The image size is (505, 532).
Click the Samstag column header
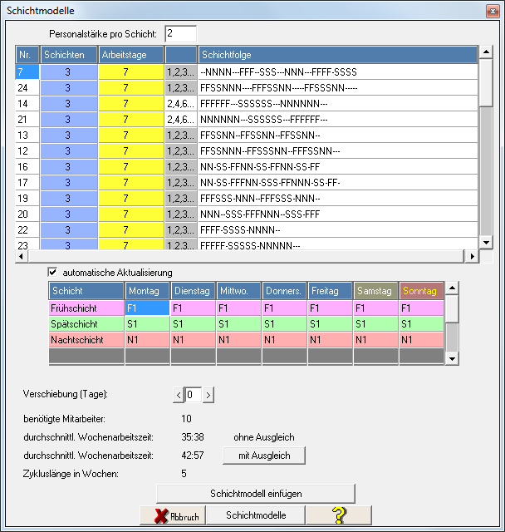pyautogui.click(x=376, y=291)
